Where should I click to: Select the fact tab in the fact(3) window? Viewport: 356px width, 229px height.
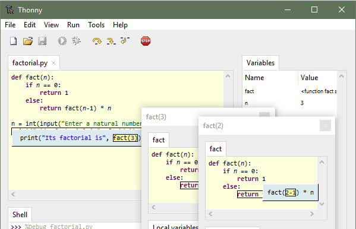coord(159,140)
